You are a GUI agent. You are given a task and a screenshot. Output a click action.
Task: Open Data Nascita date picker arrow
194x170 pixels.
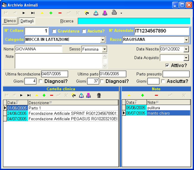point(186,49)
